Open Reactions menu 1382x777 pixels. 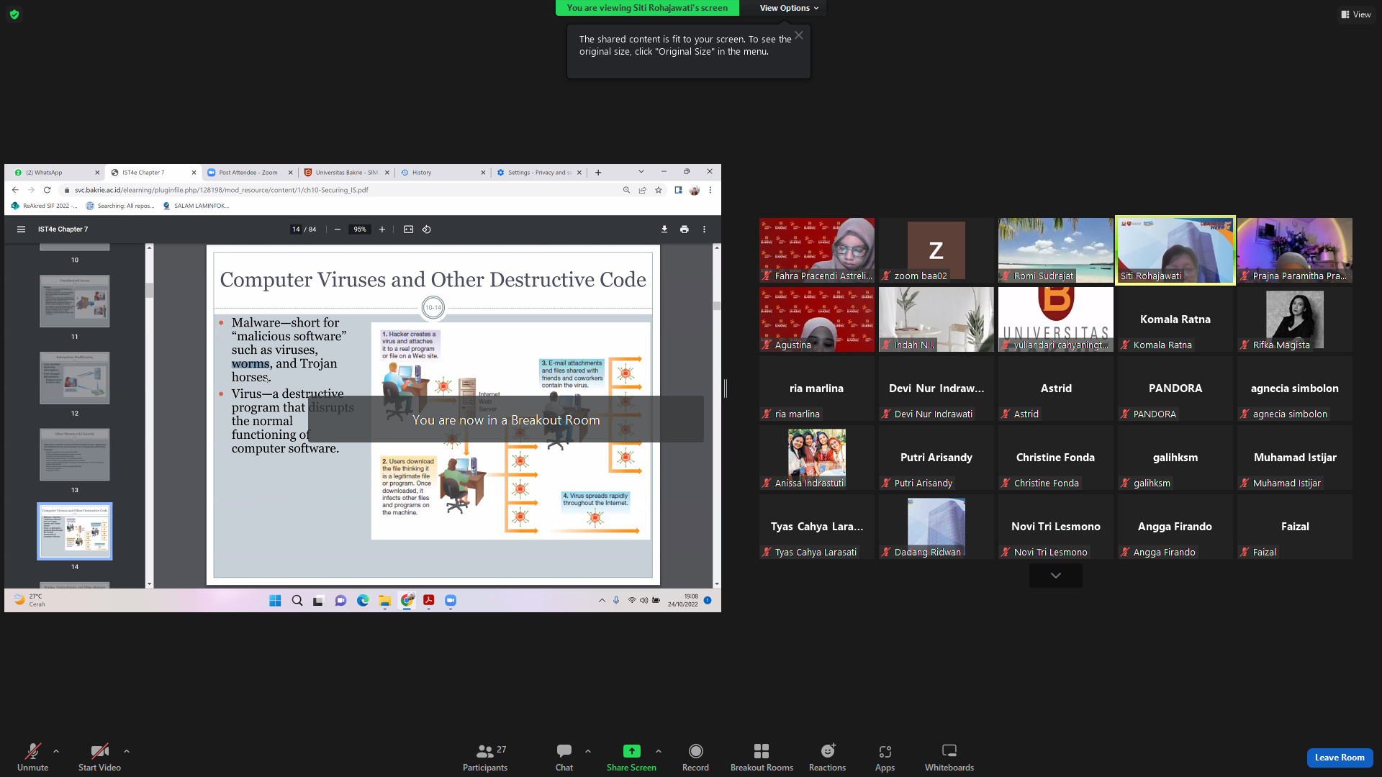827,757
